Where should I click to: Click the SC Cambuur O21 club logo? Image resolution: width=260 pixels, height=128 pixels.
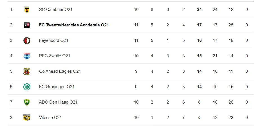[27, 10]
